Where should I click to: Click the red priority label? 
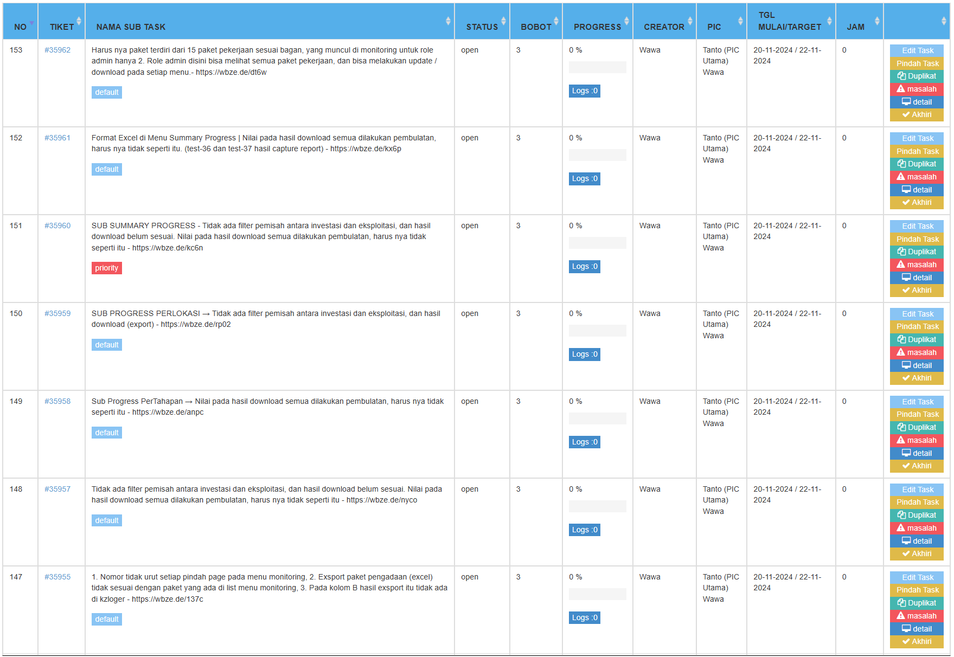coord(106,268)
